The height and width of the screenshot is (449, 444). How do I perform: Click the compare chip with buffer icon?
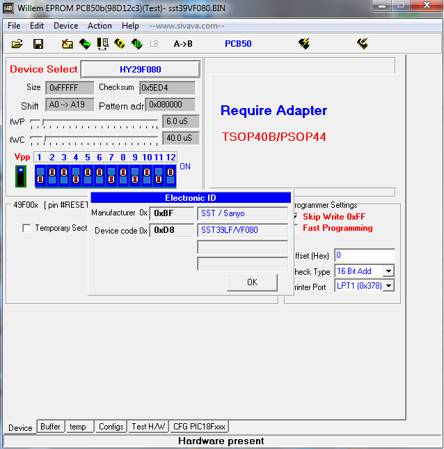click(102, 44)
